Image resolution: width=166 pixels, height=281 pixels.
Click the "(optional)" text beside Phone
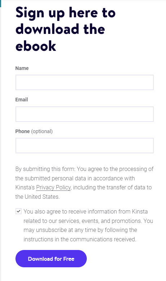42,131
